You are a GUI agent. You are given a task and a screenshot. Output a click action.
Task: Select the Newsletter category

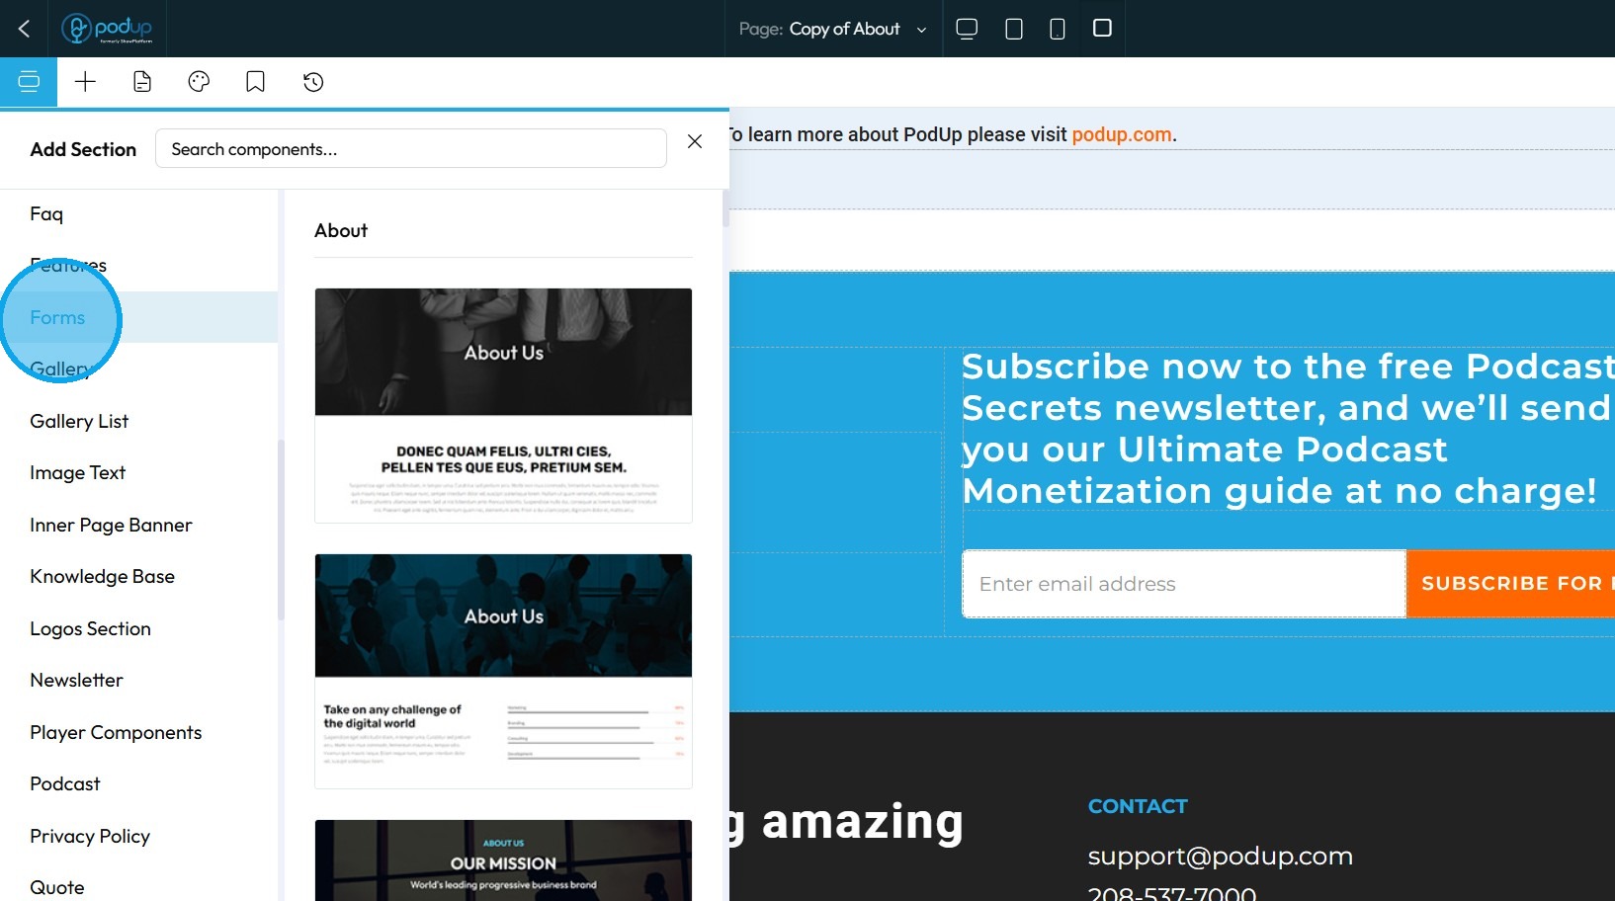click(76, 680)
